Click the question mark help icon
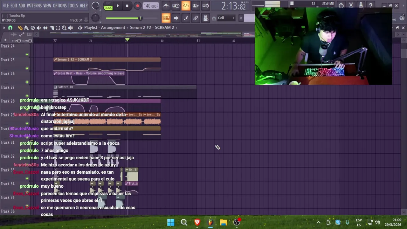 [371, 5]
